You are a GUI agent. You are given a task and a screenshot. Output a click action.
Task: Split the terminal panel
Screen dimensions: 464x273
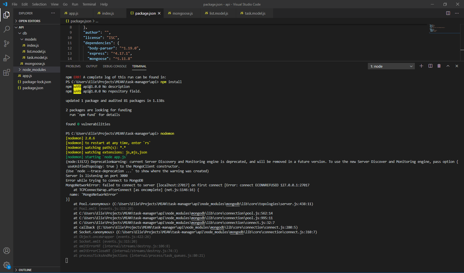click(x=430, y=66)
